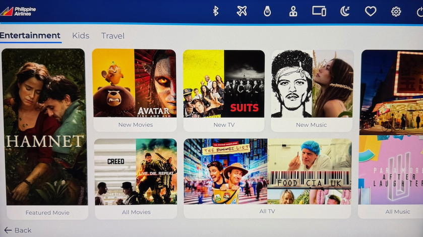Select the Creed movie thumbnail
Screen dimensions: 423x237
pos(115,171)
